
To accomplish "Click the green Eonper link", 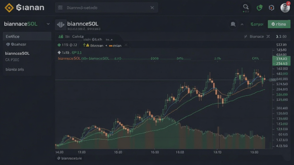I will click(x=257, y=24).
